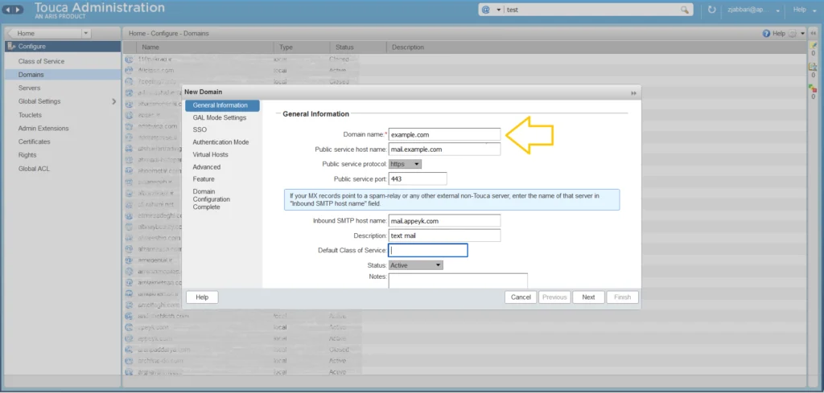Expand the Home navigation dropdown
This screenshot has width=824, height=393.
pyautogui.click(x=86, y=33)
